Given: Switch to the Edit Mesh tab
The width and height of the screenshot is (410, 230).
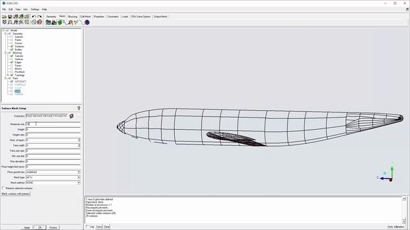Looking at the screenshot, I should pyautogui.click(x=85, y=17).
